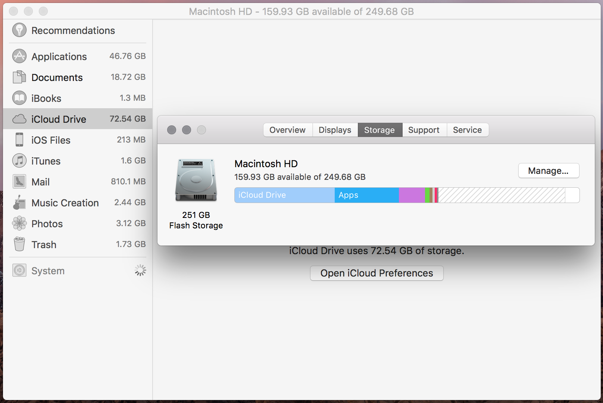603x403 pixels.
Task: Click the Applications sidebar icon
Action: point(19,56)
